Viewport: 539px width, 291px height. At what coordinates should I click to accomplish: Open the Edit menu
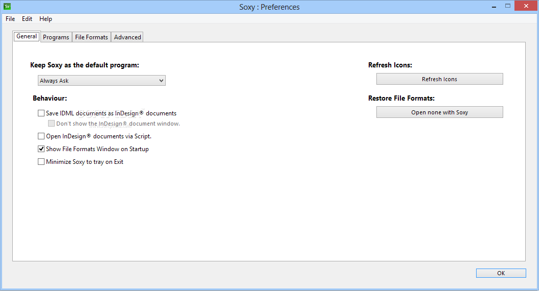tap(27, 19)
